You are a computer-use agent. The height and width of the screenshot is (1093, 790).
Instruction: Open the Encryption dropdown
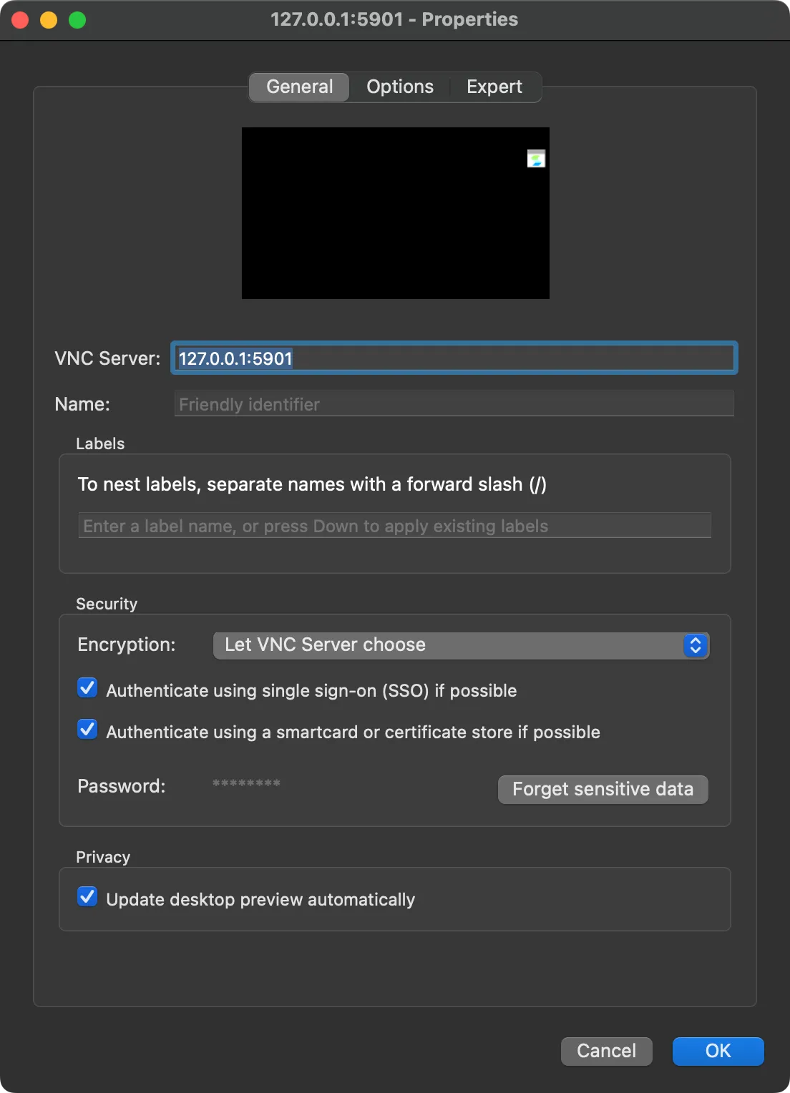tap(461, 644)
